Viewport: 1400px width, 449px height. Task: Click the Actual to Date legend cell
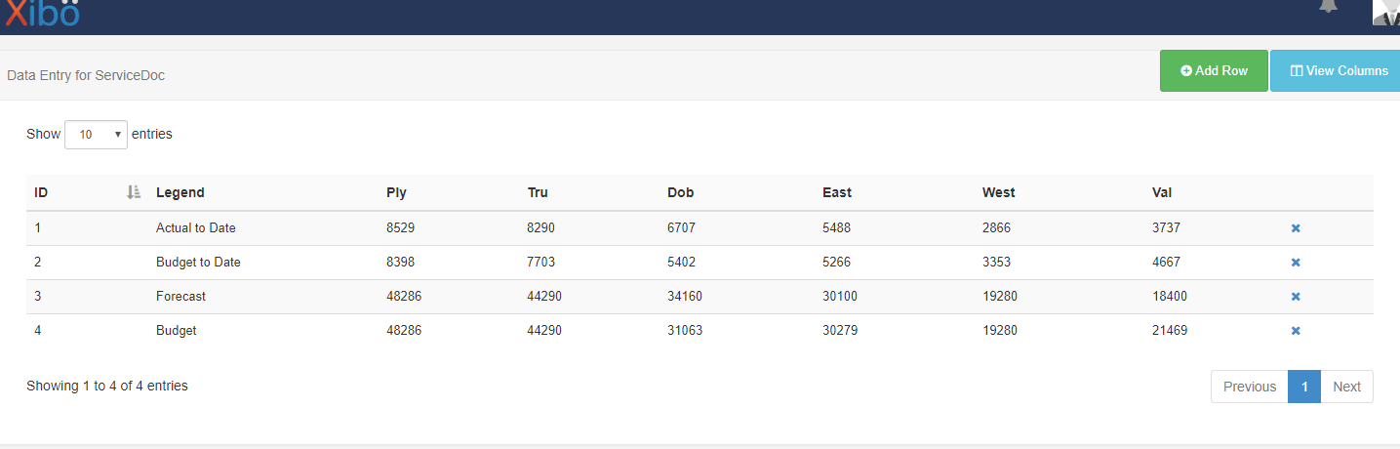[x=196, y=228]
